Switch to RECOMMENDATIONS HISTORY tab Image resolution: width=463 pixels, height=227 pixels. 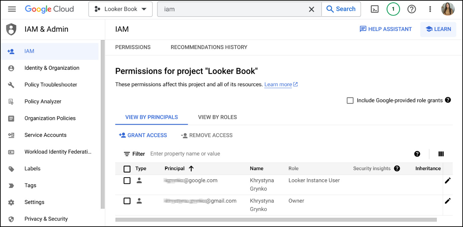(x=209, y=47)
